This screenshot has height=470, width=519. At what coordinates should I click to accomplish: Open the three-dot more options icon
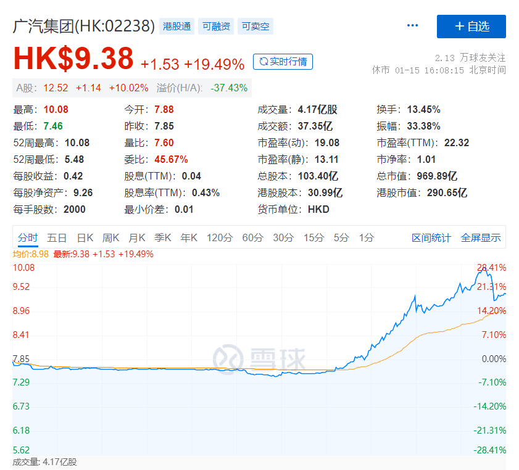pos(412,26)
